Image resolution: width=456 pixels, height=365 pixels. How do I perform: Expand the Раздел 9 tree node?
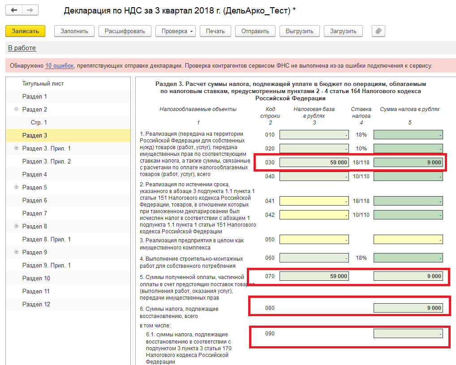(x=16, y=252)
